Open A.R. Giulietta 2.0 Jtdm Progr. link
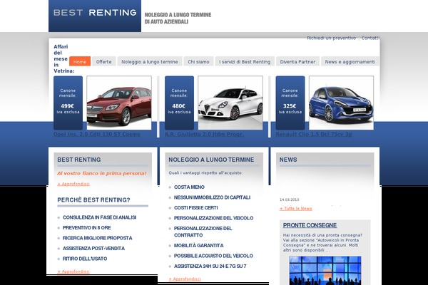 point(204,134)
